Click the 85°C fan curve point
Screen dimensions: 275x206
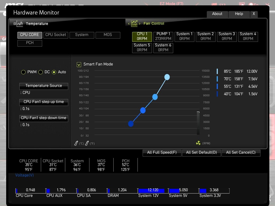coord(167,77)
